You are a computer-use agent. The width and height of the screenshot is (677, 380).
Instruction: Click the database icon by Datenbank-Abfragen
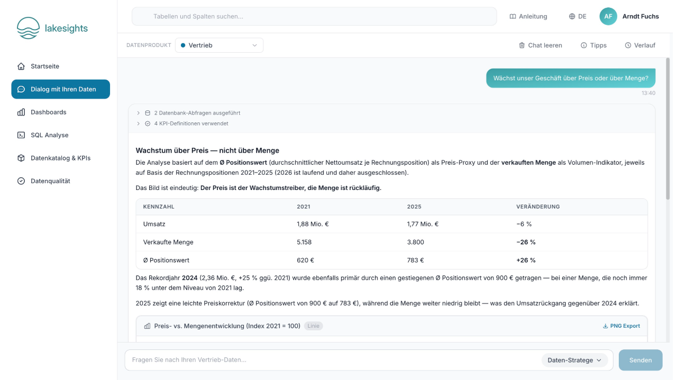pos(148,113)
